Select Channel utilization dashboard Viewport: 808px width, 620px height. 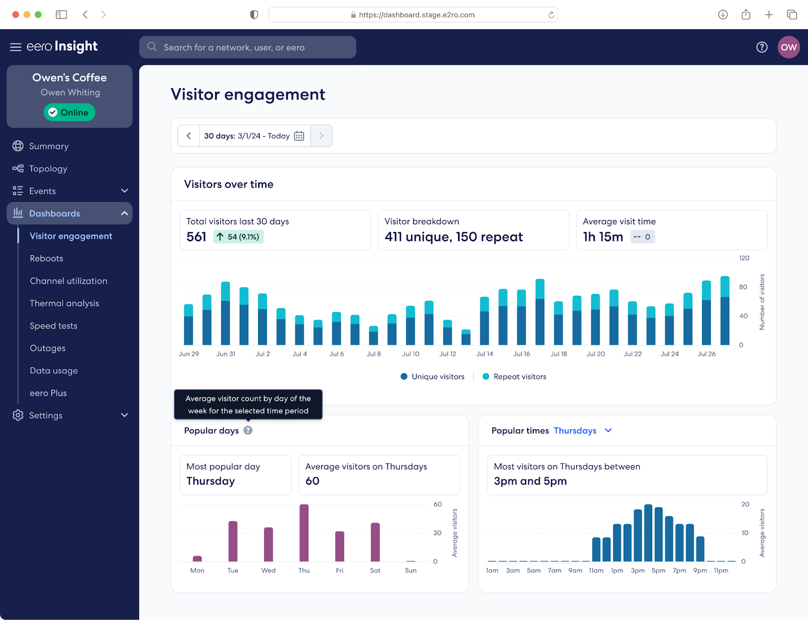tap(68, 281)
